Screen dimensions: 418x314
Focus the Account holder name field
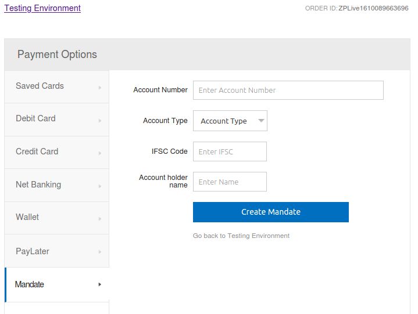pos(230,182)
